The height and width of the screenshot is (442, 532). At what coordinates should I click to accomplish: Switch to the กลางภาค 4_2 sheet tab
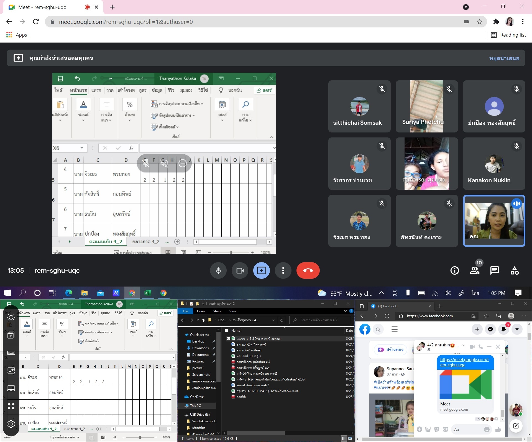(75, 429)
